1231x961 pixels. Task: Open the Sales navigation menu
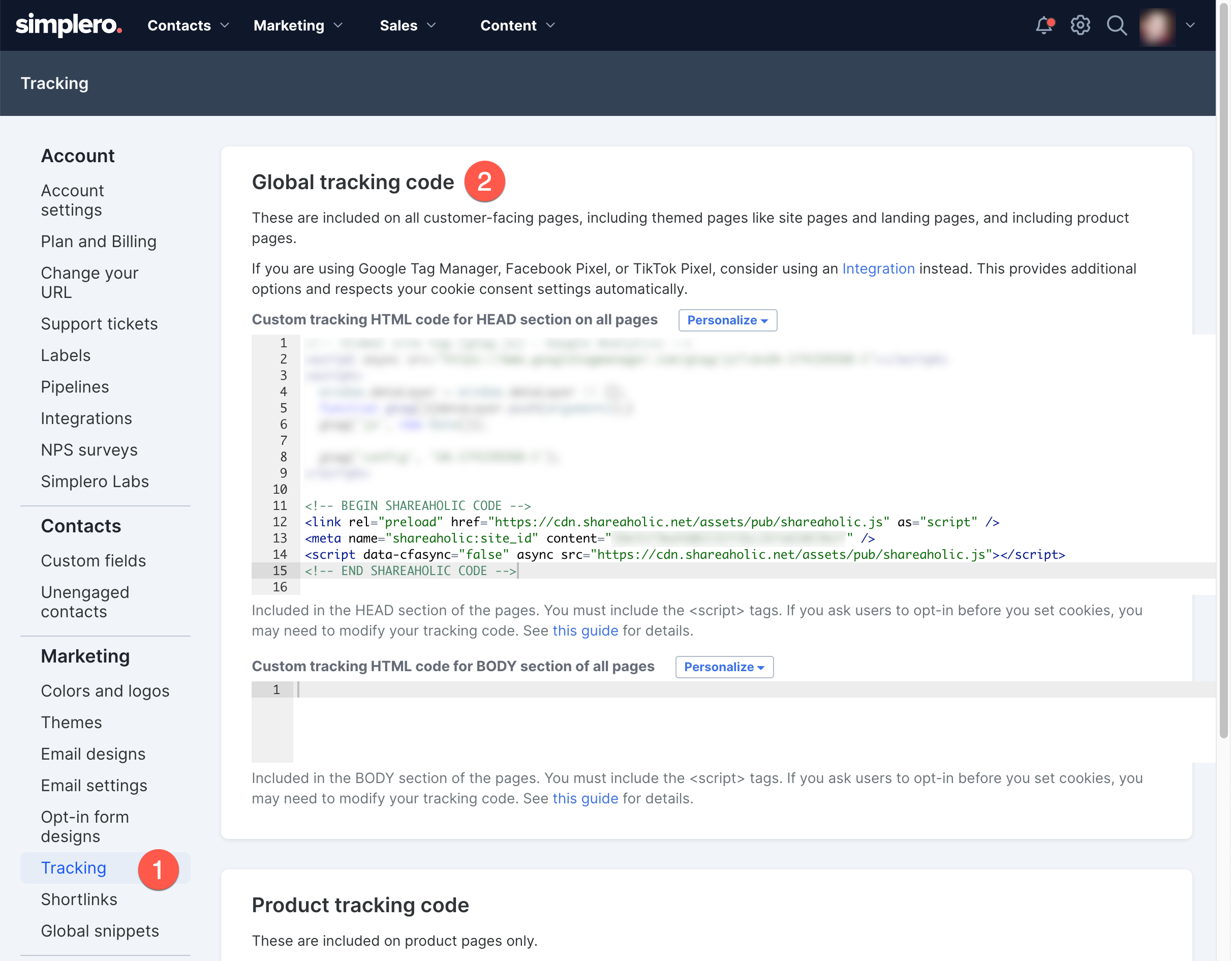click(408, 25)
